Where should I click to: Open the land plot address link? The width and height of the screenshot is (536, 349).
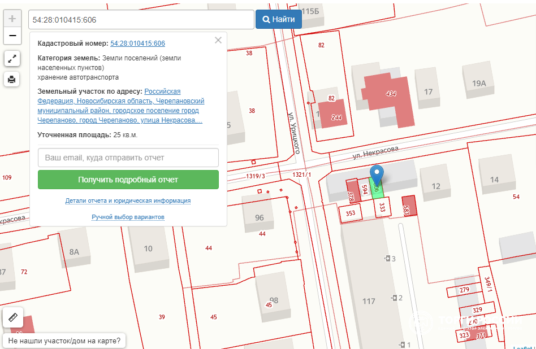(121, 106)
